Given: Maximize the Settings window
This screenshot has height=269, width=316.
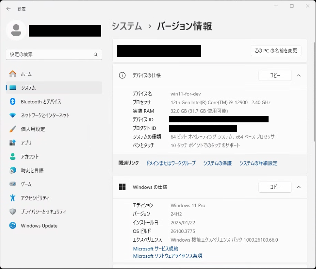Looking at the screenshot, I should (x=292, y=6).
